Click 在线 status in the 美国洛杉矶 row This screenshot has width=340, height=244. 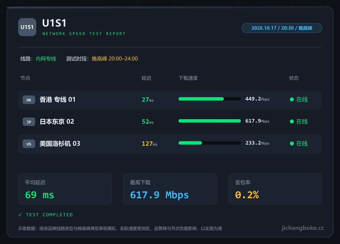tap(302, 143)
